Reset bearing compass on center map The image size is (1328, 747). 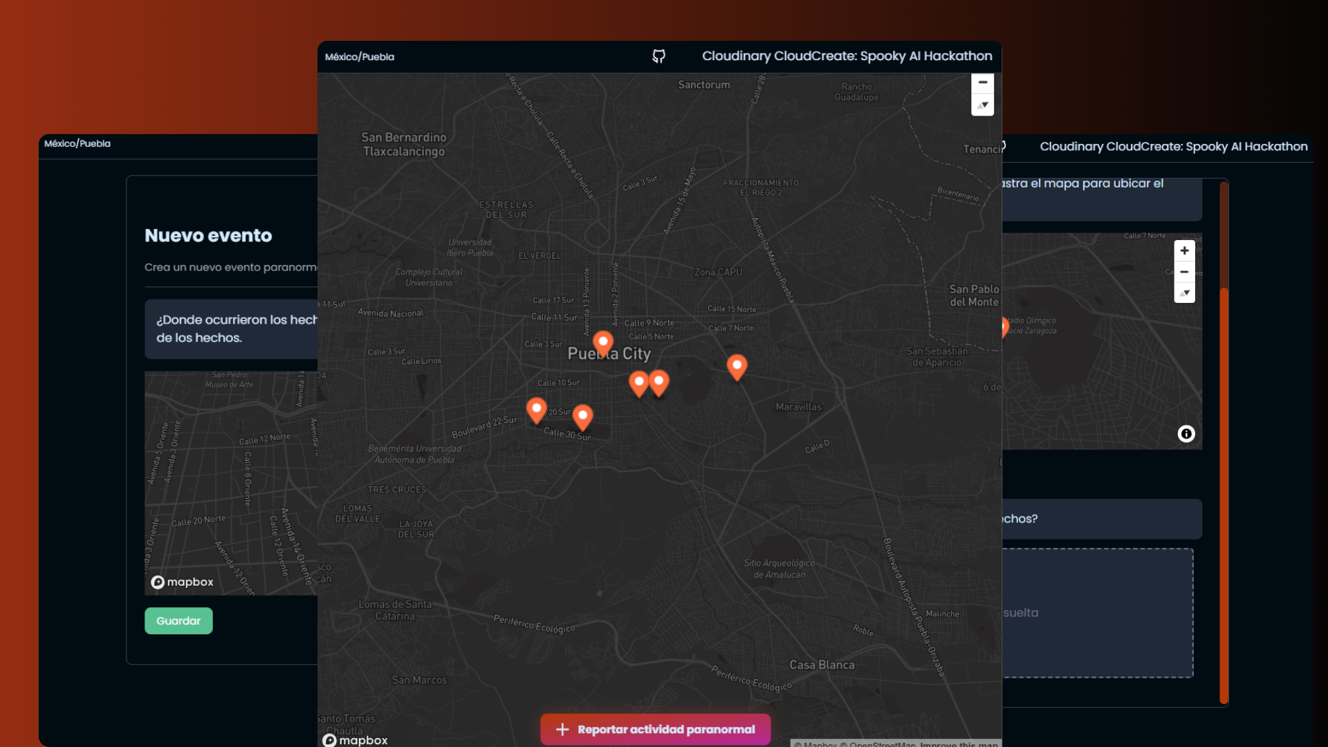982,105
